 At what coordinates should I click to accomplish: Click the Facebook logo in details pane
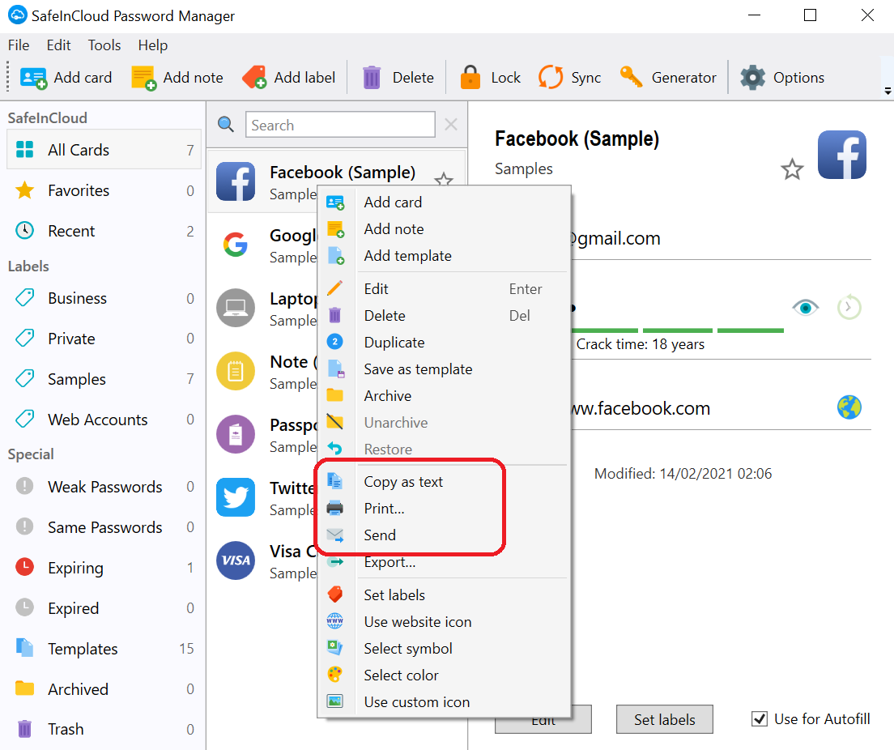pos(841,155)
